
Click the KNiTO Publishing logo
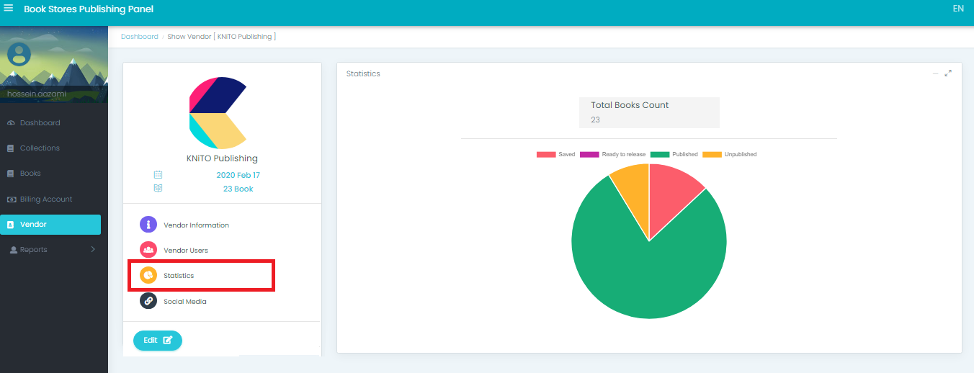pos(218,112)
